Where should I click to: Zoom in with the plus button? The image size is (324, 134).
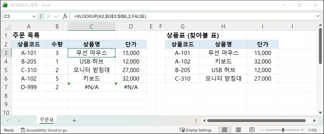(302, 130)
